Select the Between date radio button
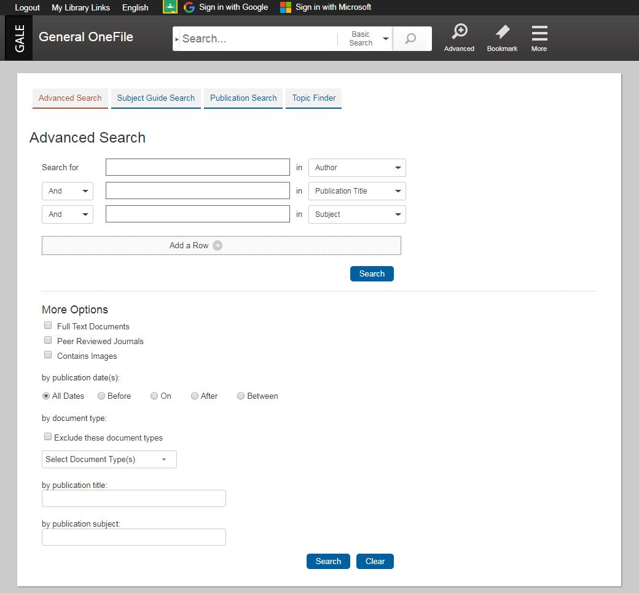The image size is (639, 593). (241, 396)
